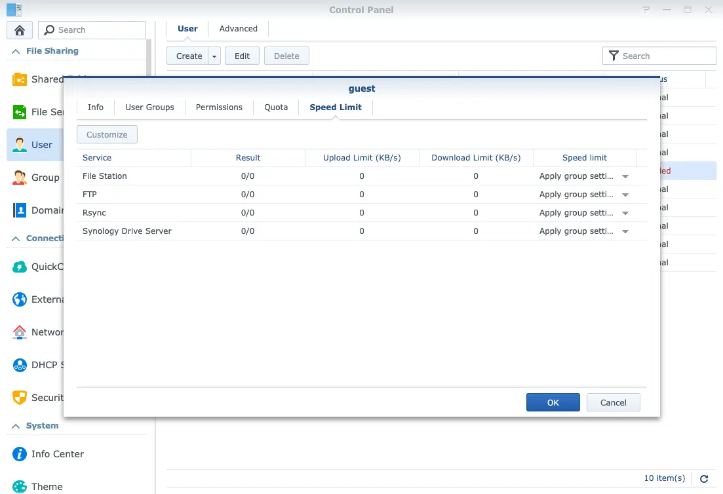Collapse the Connectivity section
The image size is (723, 494).
(x=16, y=238)
